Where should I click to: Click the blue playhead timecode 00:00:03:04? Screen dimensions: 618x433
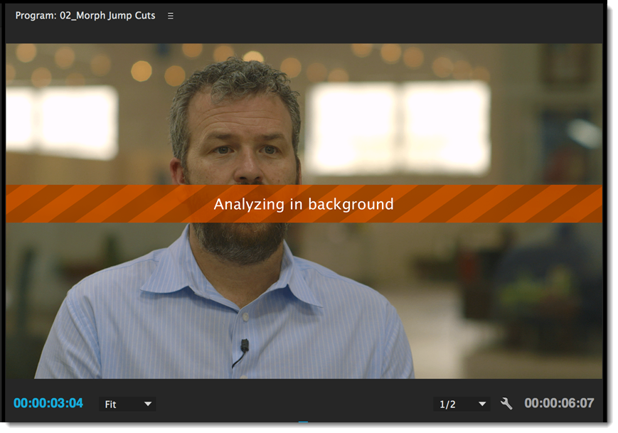tap(48, 403)
